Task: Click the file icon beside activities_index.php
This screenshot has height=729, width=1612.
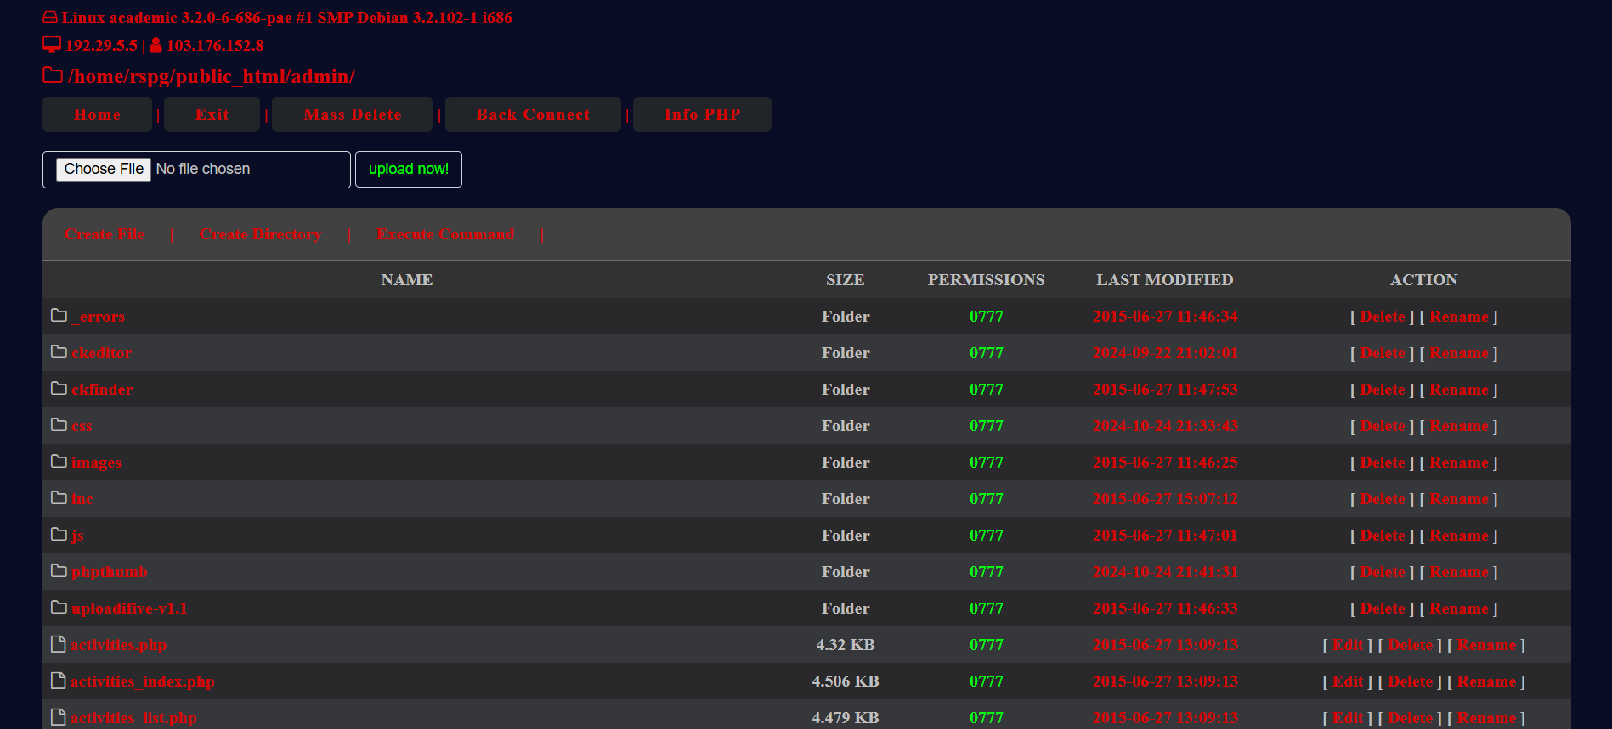Action: [59, 681]
